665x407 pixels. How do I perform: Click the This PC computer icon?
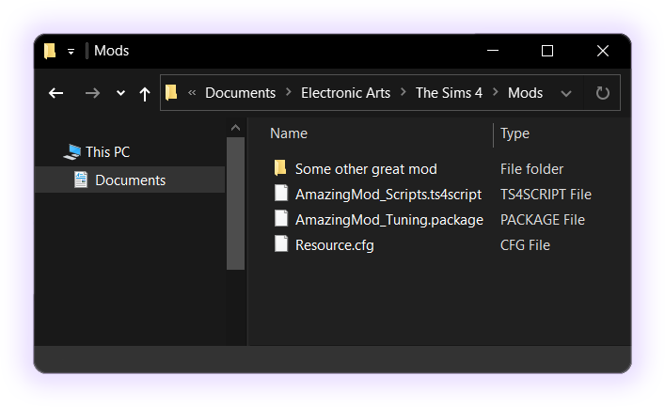72,152
